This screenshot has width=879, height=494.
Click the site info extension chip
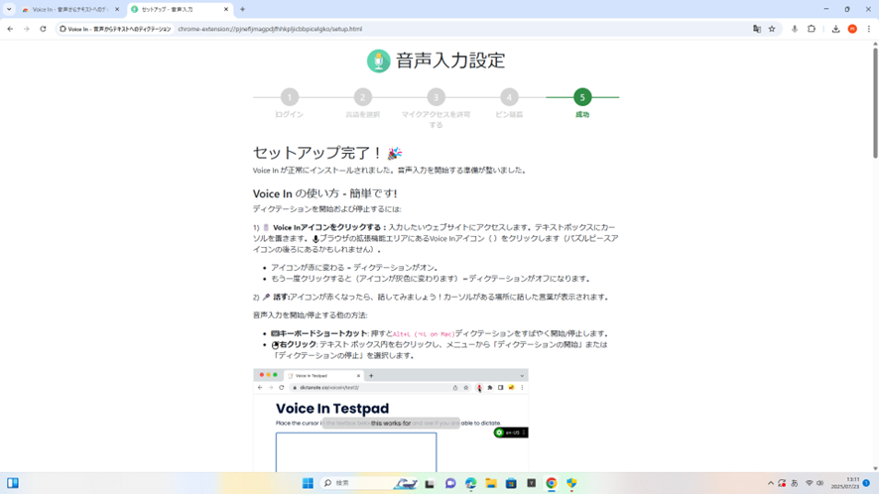coord(115,29)
